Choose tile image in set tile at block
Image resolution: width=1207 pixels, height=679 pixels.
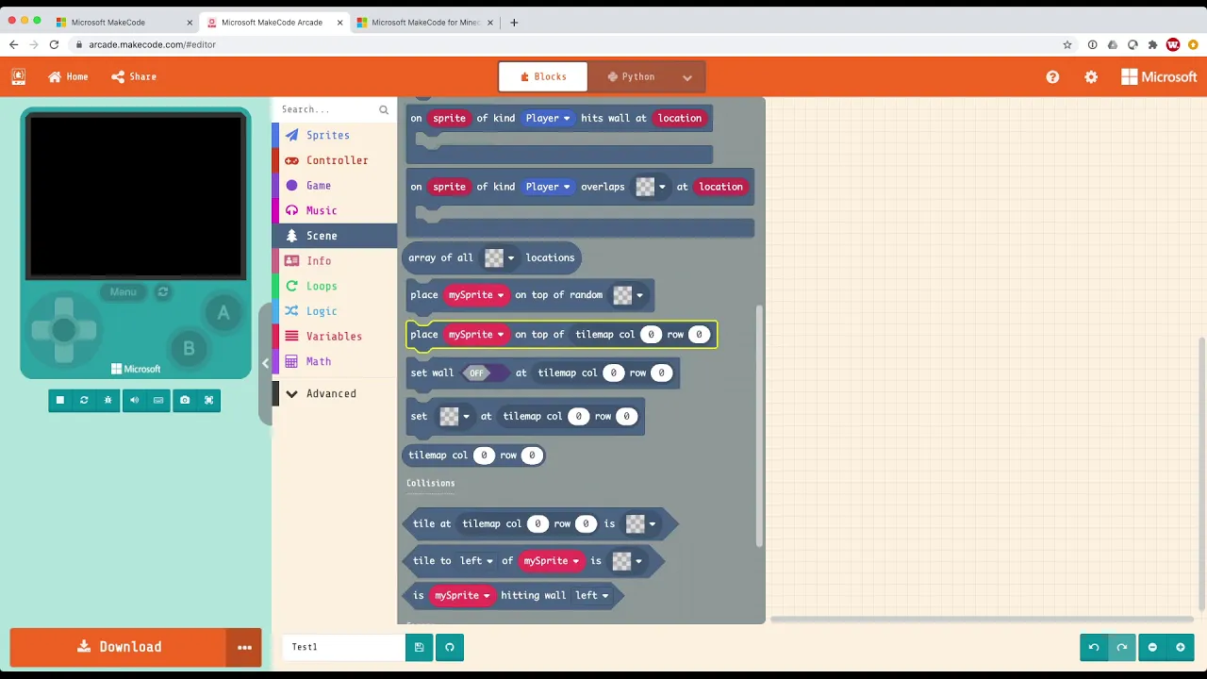pyautogui.click(x=455, y=416)
